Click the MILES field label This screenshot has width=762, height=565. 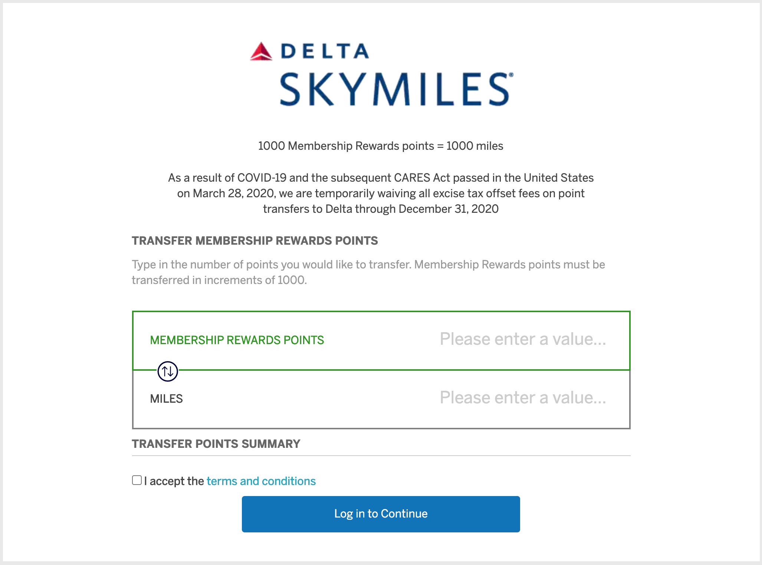tap(166, 399)
